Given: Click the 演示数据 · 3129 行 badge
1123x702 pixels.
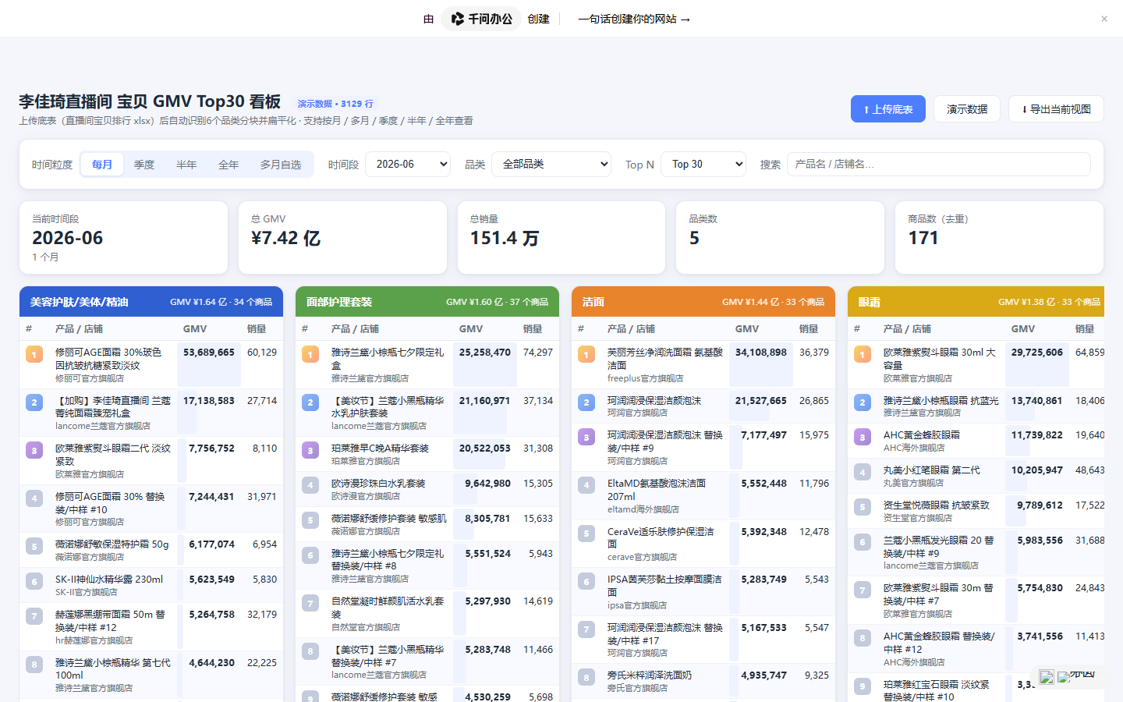Looking at the screenshot, I should click(335, 104).
